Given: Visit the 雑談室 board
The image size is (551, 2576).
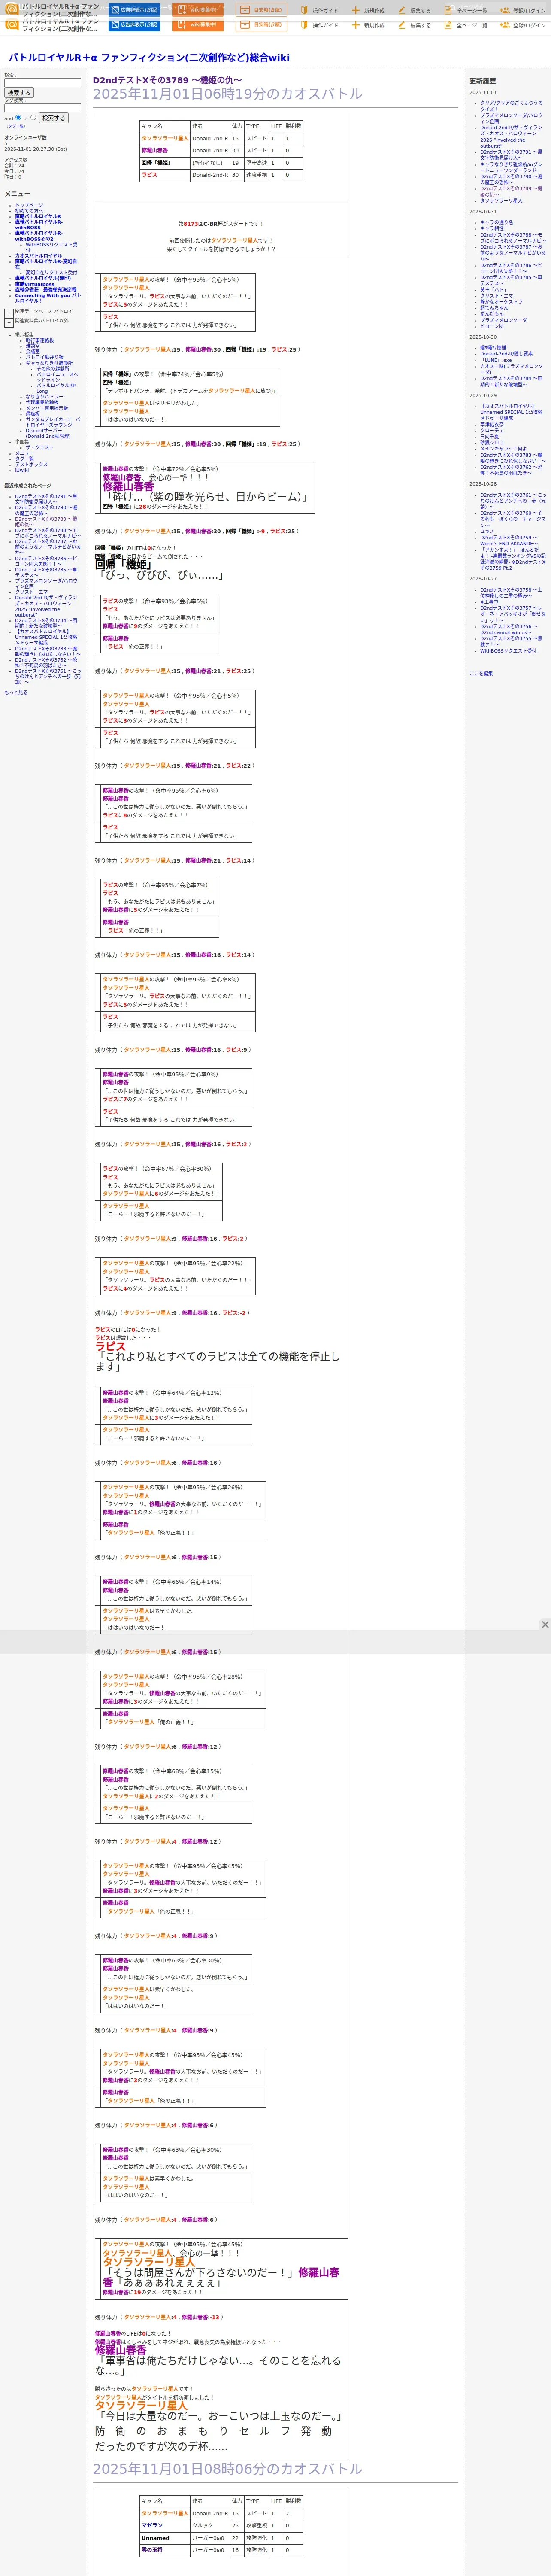Looking at the screenshot, I should pos(33,346).
